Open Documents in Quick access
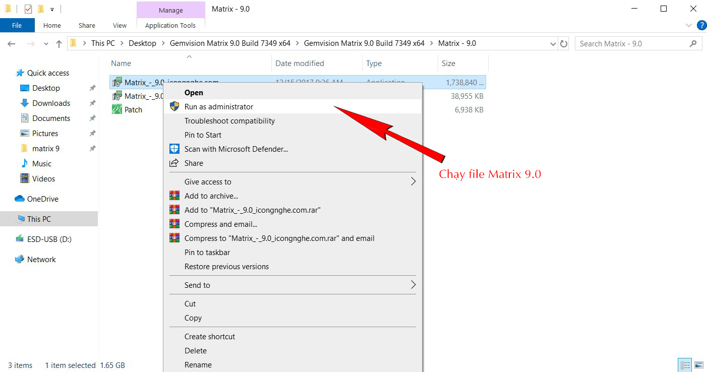The height and width of the screenshot is (372, 707). click(x=51, y=118)
